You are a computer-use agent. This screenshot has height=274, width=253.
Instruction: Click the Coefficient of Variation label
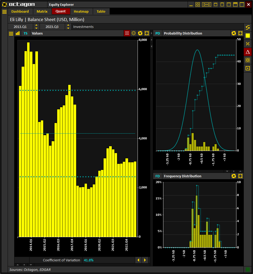[x=61, y=260]
